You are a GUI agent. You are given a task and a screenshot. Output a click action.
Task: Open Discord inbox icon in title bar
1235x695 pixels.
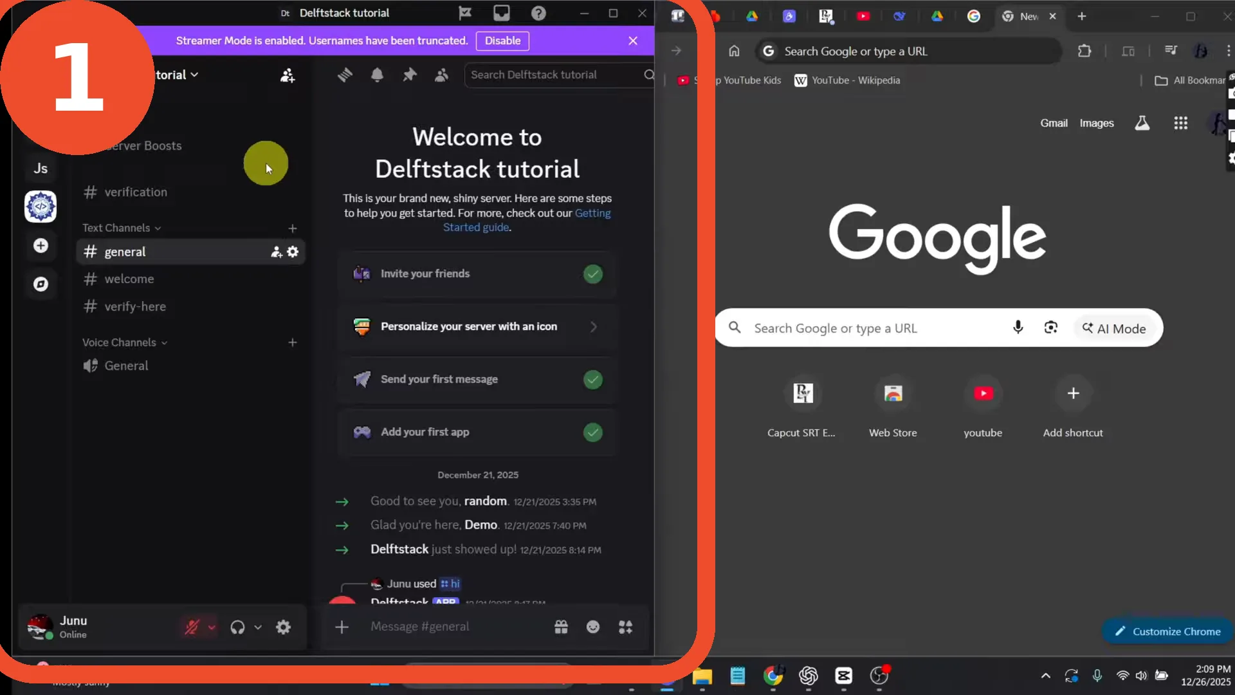pyautogui.click(x=502, y=13)
